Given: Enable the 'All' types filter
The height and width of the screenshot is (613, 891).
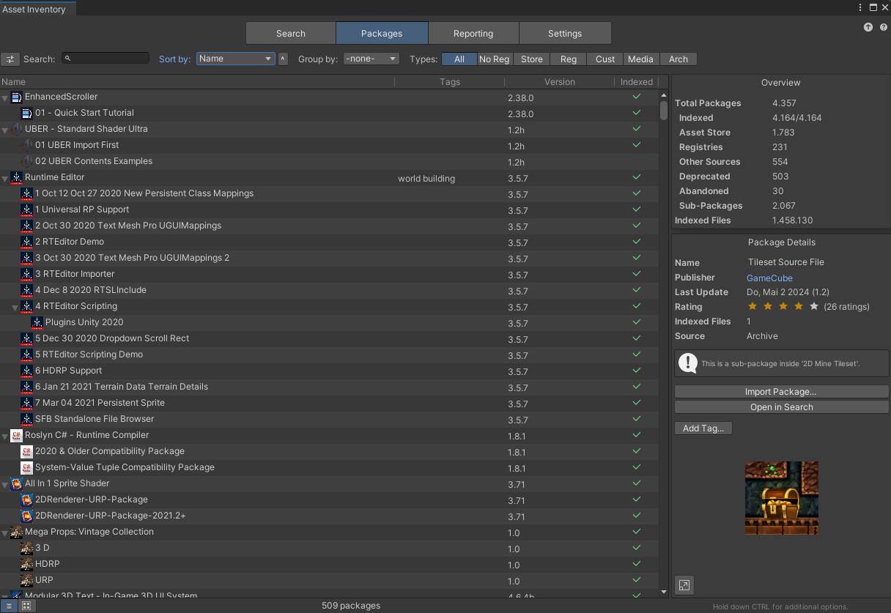Looking at the screenshot, I should (x=459, y=59).
